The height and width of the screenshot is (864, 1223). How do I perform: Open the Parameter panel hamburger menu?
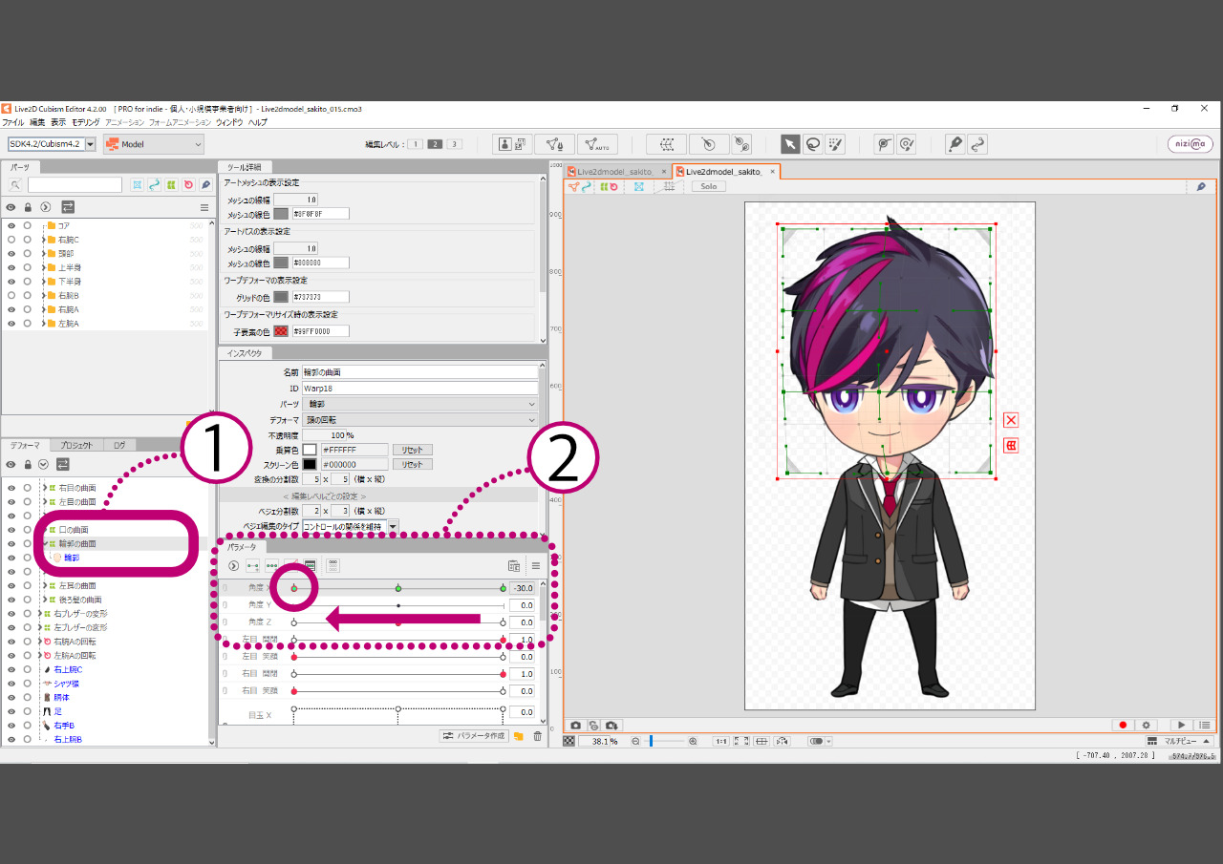tap(536, 565)
